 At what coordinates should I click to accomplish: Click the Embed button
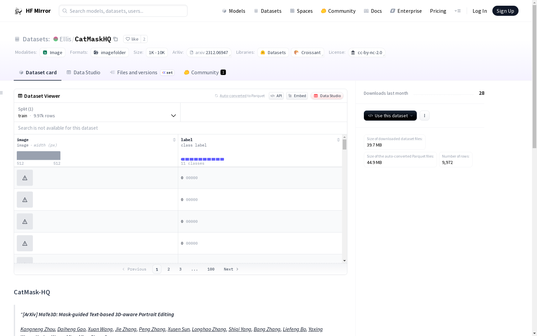tap(297, 96)
